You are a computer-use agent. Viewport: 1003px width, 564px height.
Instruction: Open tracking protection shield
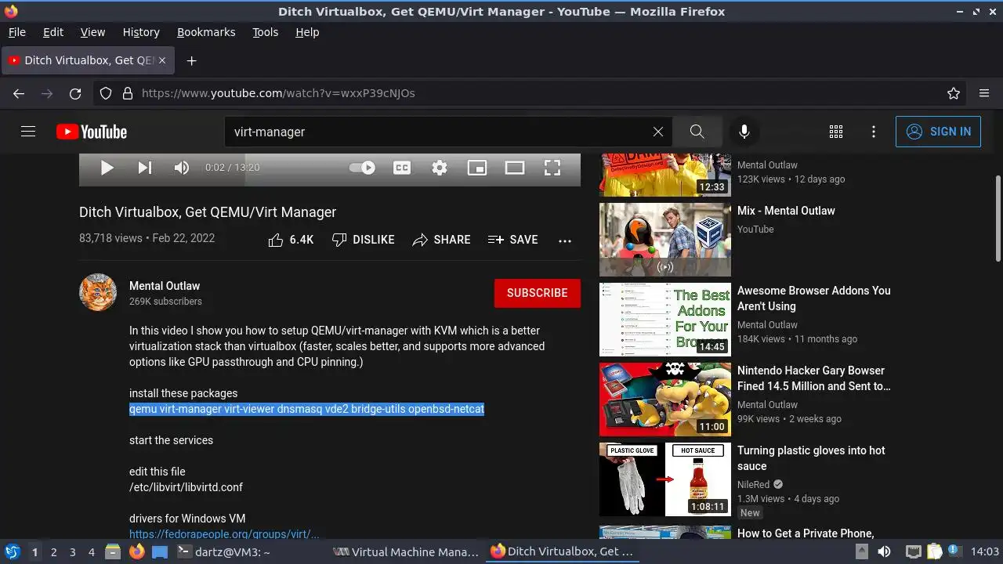click(x=106, y=93)
